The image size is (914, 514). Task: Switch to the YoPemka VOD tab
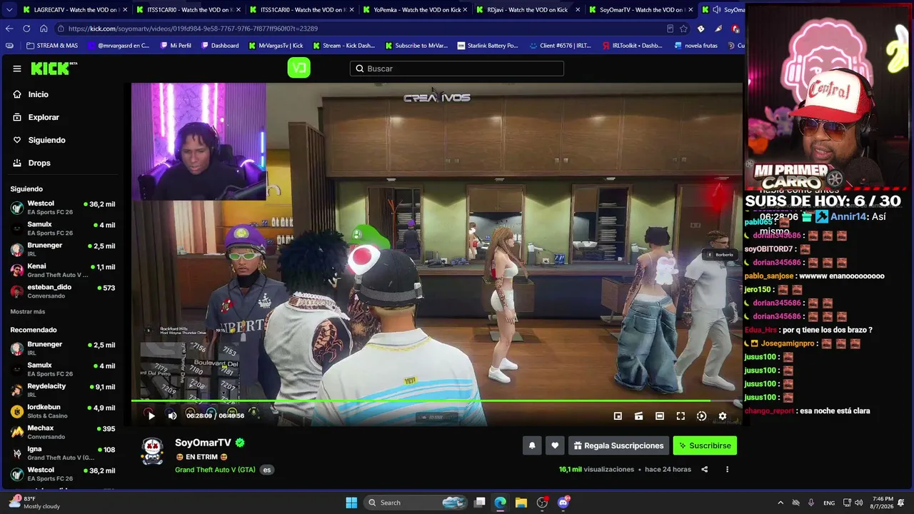[416, 10]
